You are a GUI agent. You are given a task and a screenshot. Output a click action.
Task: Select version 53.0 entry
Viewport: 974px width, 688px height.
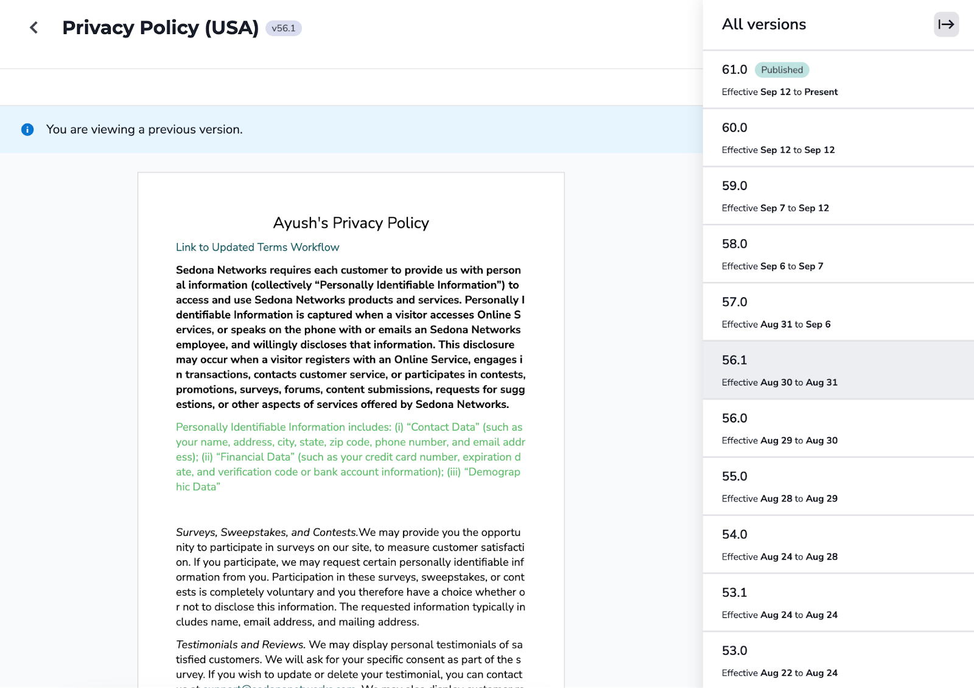tap(838, 661)
